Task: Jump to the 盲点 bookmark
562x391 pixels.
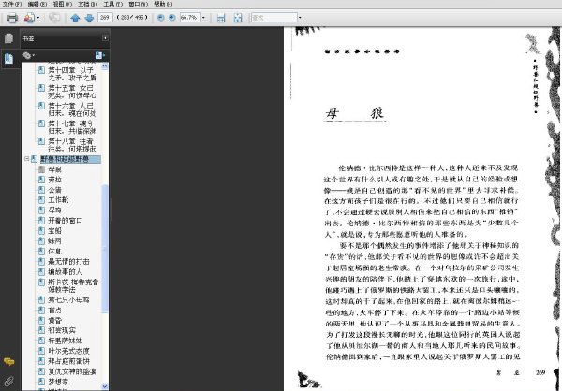Action: (x=55, y=310)
